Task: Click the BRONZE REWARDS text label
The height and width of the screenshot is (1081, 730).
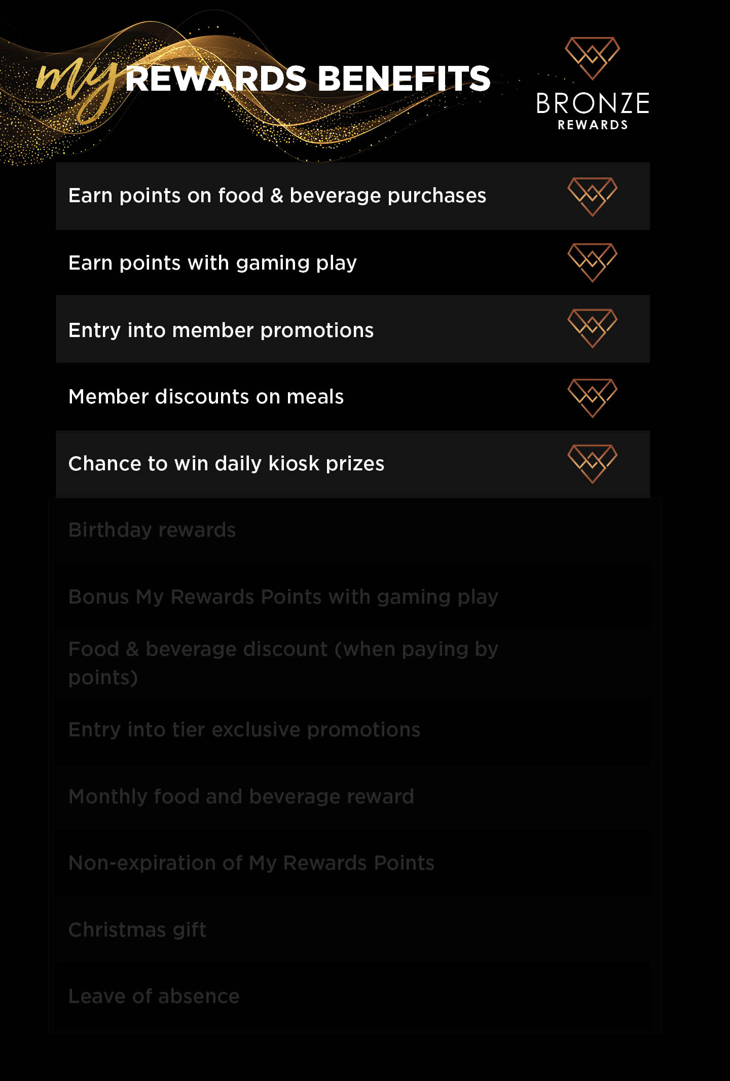Action: click(x=593, y=111)
